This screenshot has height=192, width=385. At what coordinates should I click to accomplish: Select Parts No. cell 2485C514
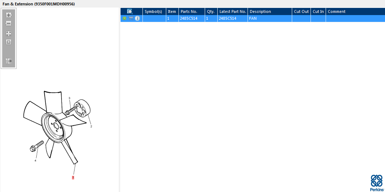click(191, 18)
